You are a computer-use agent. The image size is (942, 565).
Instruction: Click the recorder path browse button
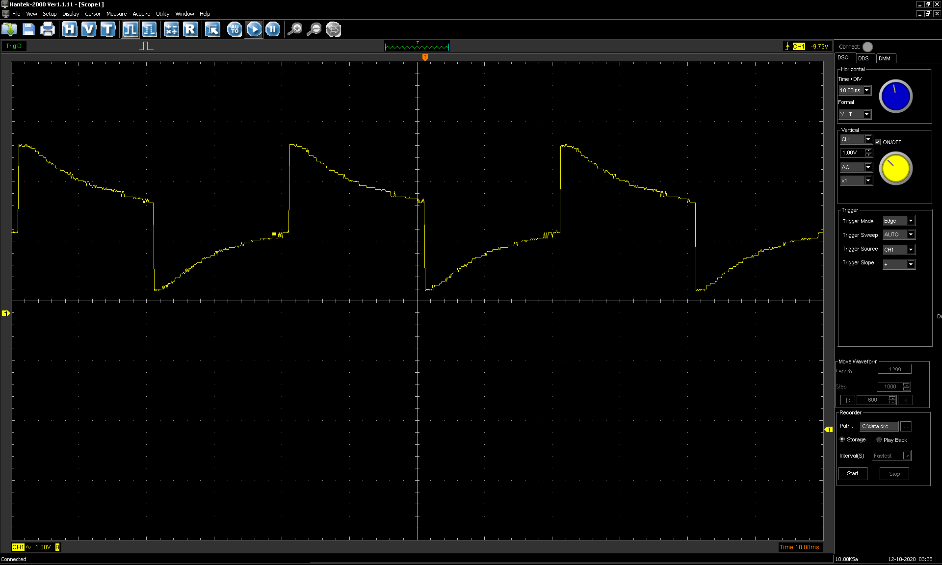(906, 426)
